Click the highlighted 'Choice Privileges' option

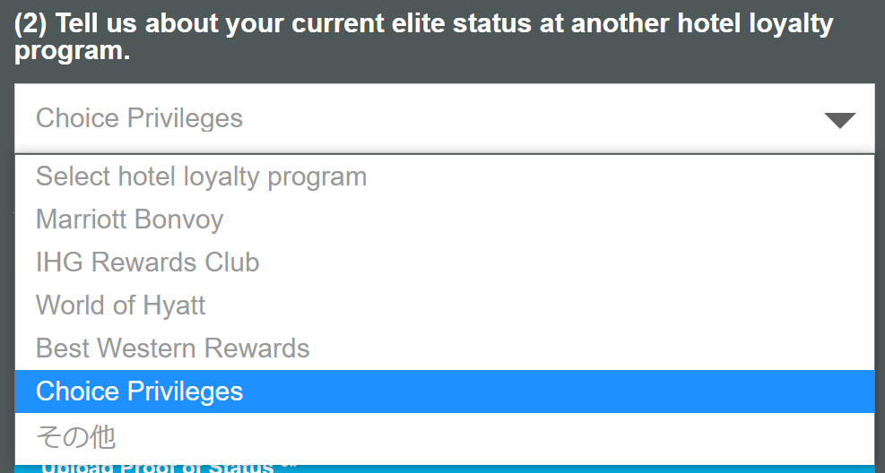[x=140, y=391]
